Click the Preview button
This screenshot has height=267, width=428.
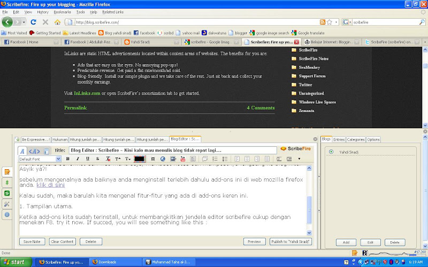(x=255, y=242)
